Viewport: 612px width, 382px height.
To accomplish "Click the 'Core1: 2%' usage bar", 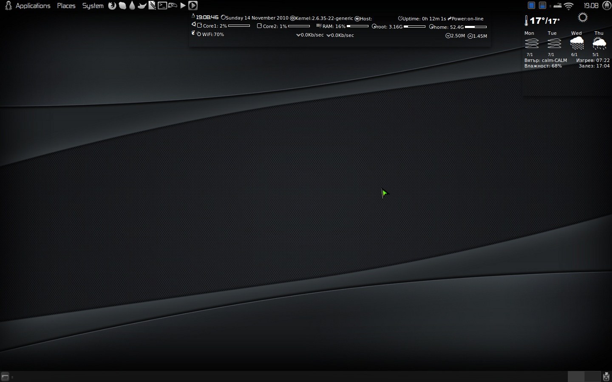I will point(239,26).
